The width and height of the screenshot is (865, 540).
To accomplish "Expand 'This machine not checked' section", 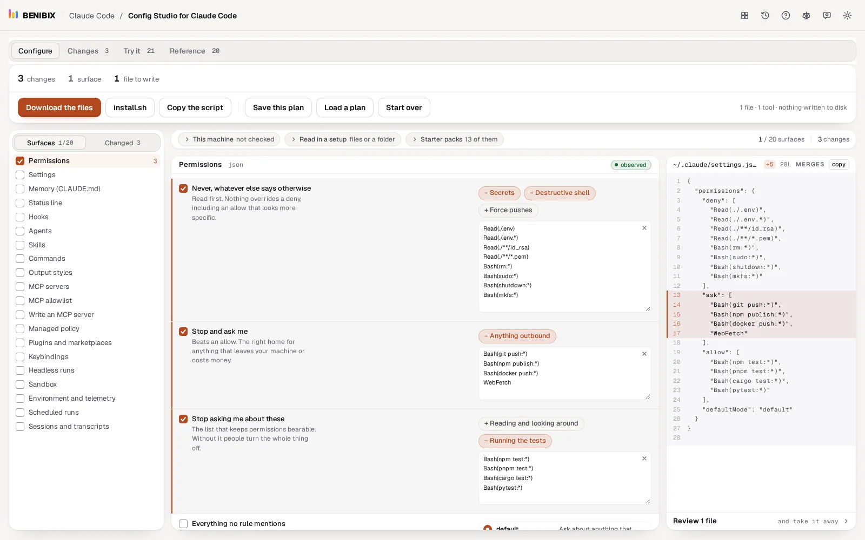I will click(x=229, y=139).
